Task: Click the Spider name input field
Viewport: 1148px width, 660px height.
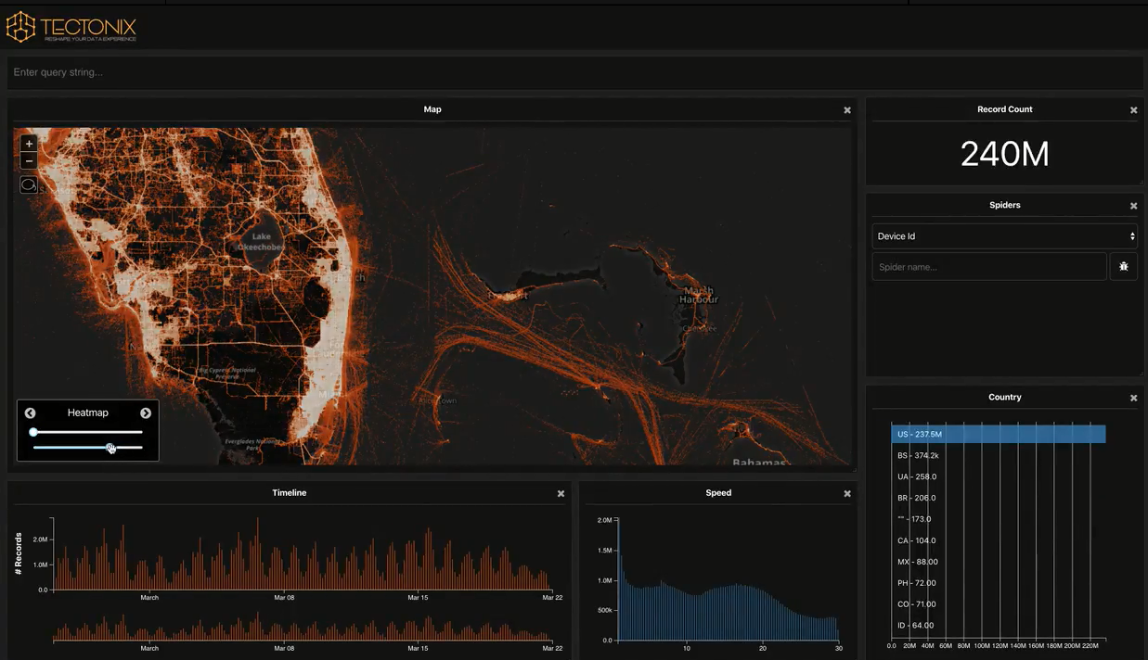Action: [x=988, y=267]
